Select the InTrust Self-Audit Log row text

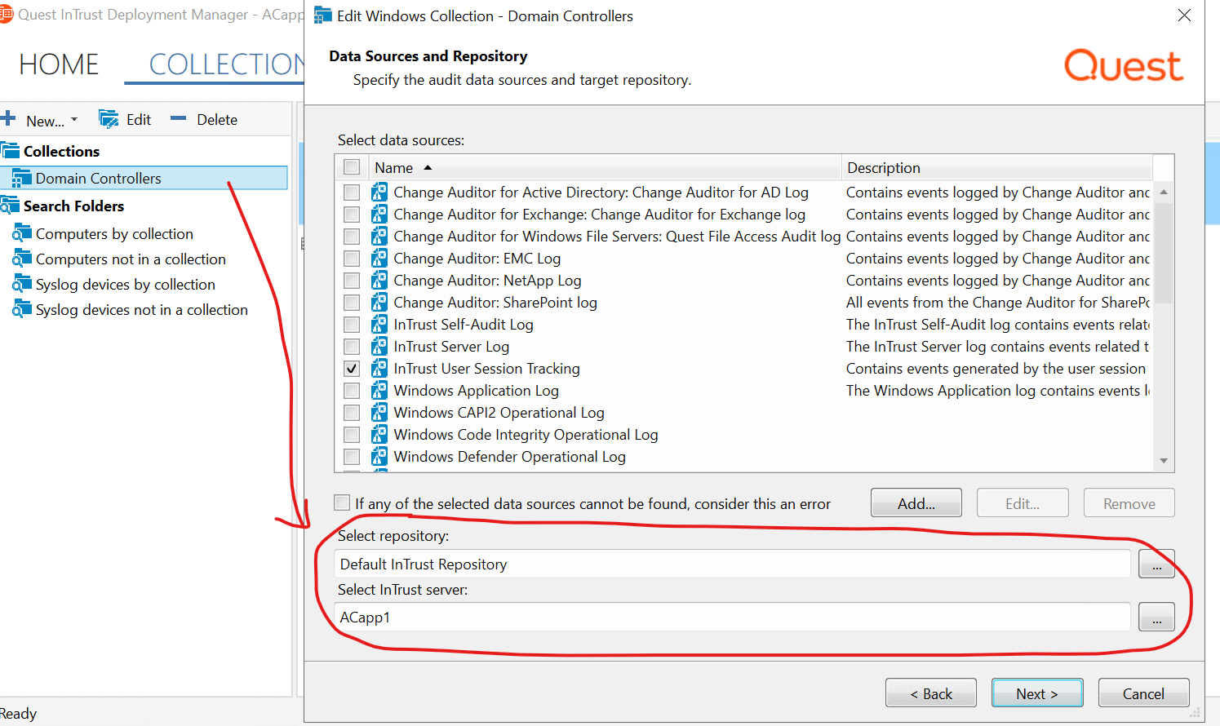464,324
